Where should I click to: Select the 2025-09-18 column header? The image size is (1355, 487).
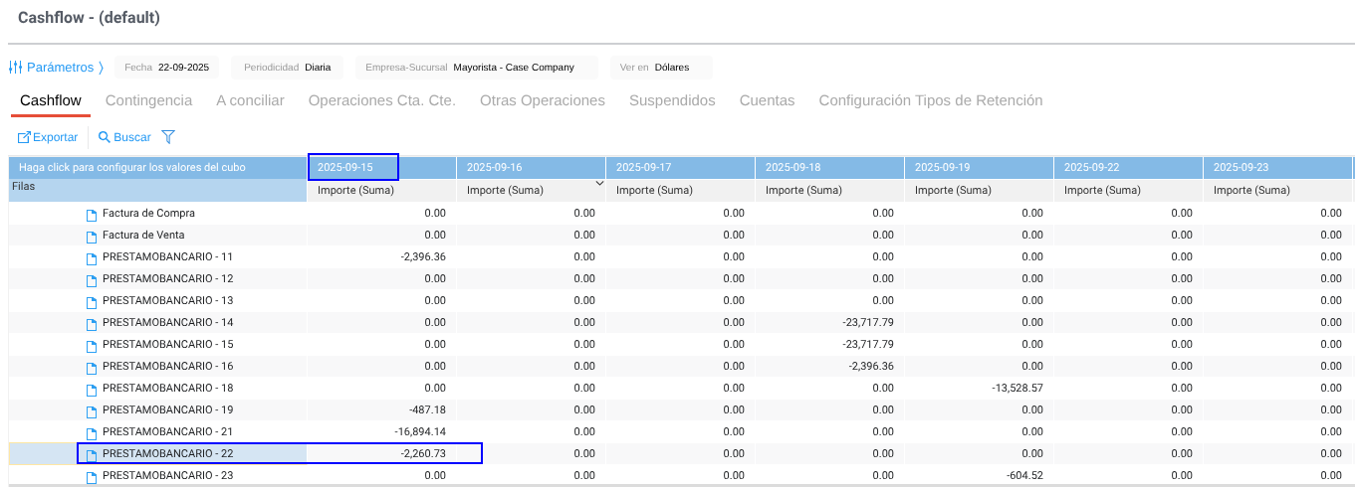pyautogui.click(x=830, y=167)
